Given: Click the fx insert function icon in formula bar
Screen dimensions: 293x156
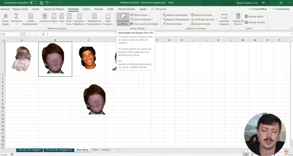Looking at the screenshot, I should tap(43, 34).
